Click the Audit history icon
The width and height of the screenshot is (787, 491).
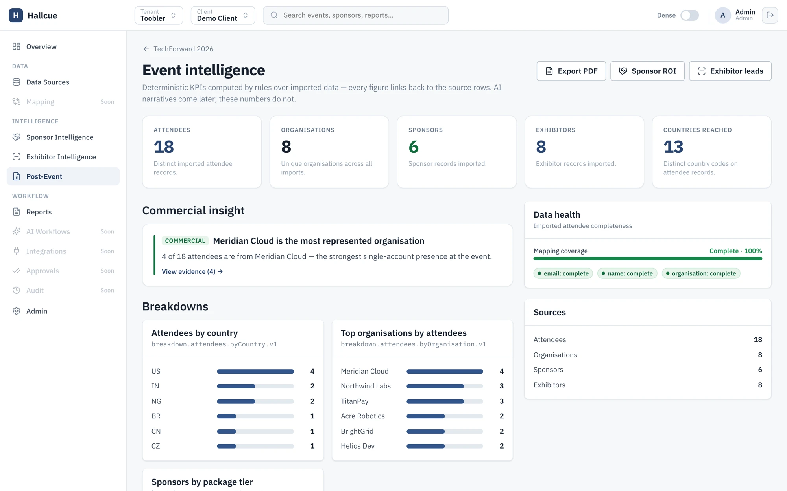click(x=17, y=290)
